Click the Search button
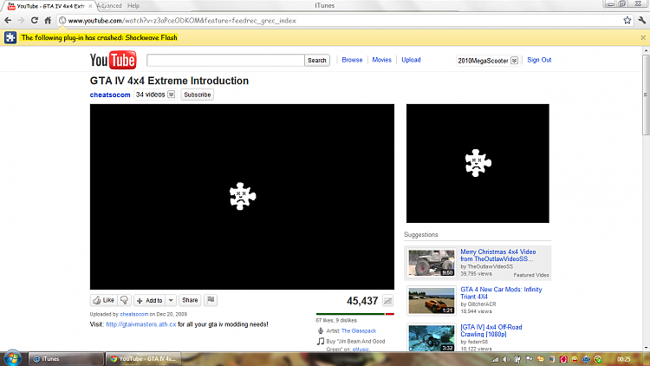 [317, 60]
